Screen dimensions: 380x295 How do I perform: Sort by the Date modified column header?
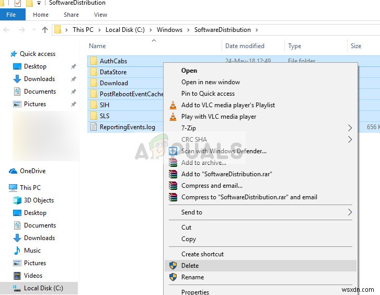point(254,46)
